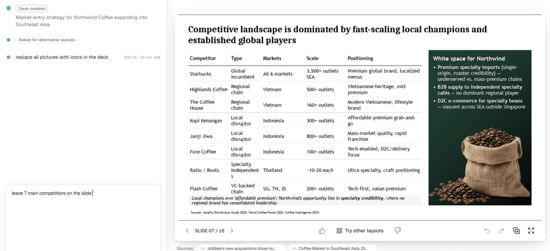Select the Highlands Coffee table cell
The width and height of the screenshot is (550, 251).
208,89
